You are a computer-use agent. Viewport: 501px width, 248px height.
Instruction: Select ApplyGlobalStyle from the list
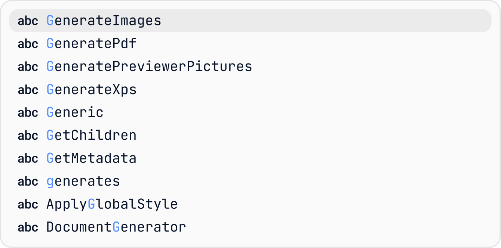[250, 204]
